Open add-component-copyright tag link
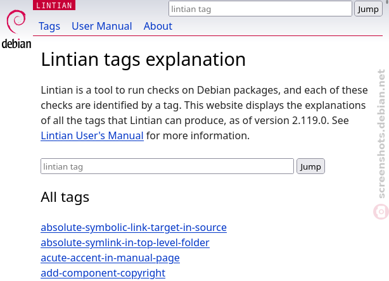 [x=103, y=273]
